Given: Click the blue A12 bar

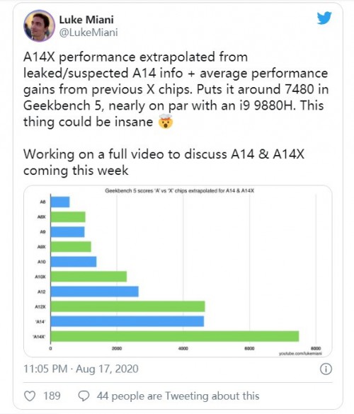Looking at the screenshot, I should click(x=95, y=292).
